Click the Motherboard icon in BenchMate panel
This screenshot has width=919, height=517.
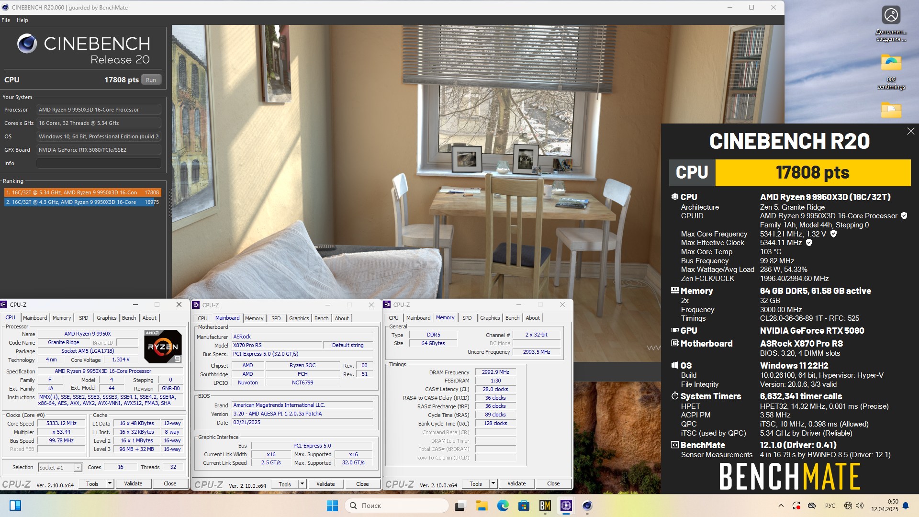[x=675, y=343]
